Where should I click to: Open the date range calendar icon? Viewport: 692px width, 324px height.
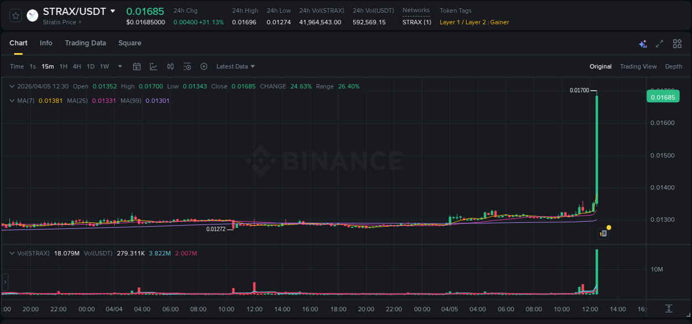(x=137, y=66)
